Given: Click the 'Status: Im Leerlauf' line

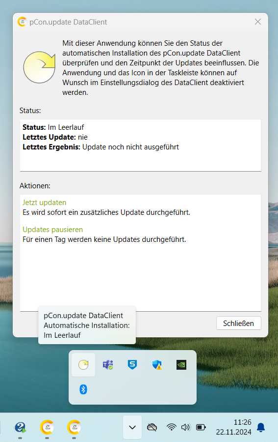Looking at the screenshot, I should pyautogui.click(x=53, y=127).
